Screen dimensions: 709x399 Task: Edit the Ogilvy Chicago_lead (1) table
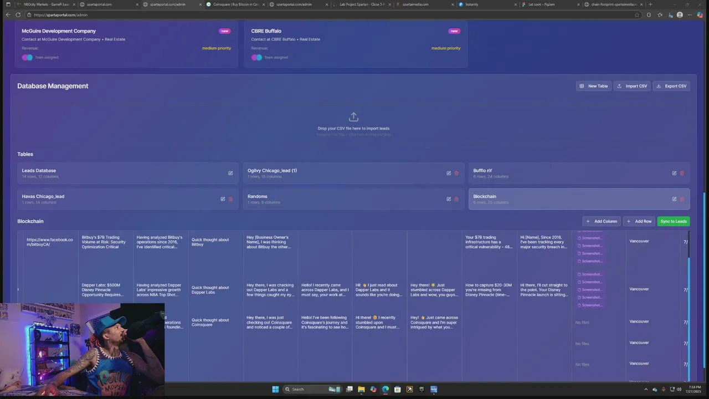coord(449,173)
